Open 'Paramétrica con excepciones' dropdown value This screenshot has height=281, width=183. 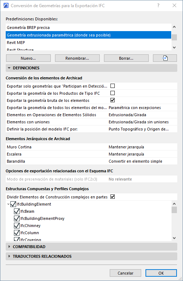(x=135, y=108)
